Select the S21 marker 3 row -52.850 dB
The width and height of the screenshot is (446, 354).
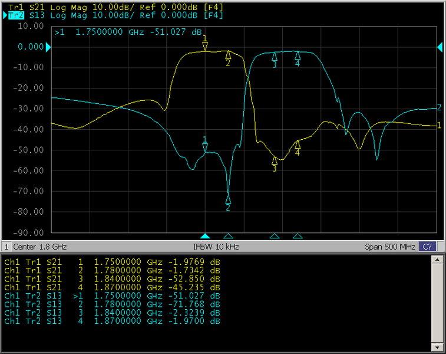pos(113,279)
